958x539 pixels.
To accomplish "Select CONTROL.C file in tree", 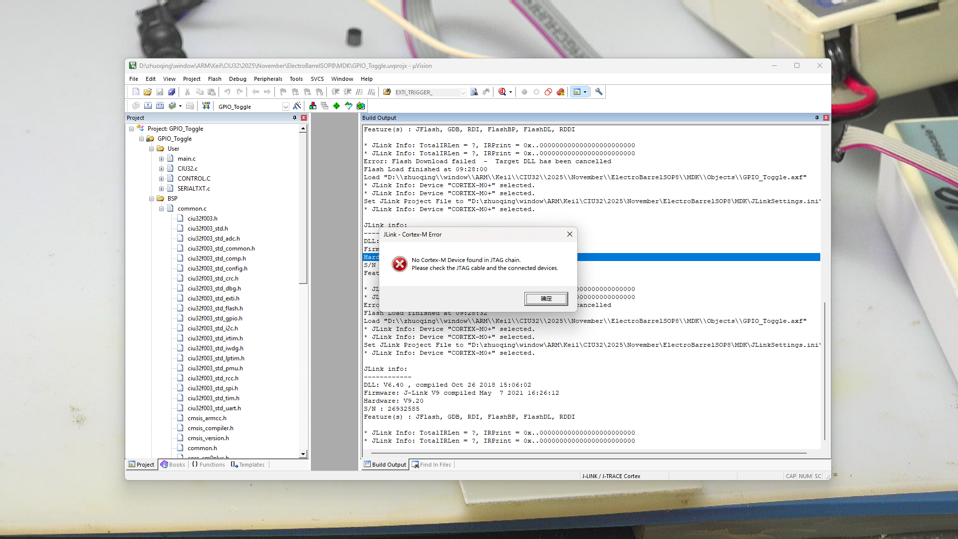I will pyautogui.click(x=194, y=179).
